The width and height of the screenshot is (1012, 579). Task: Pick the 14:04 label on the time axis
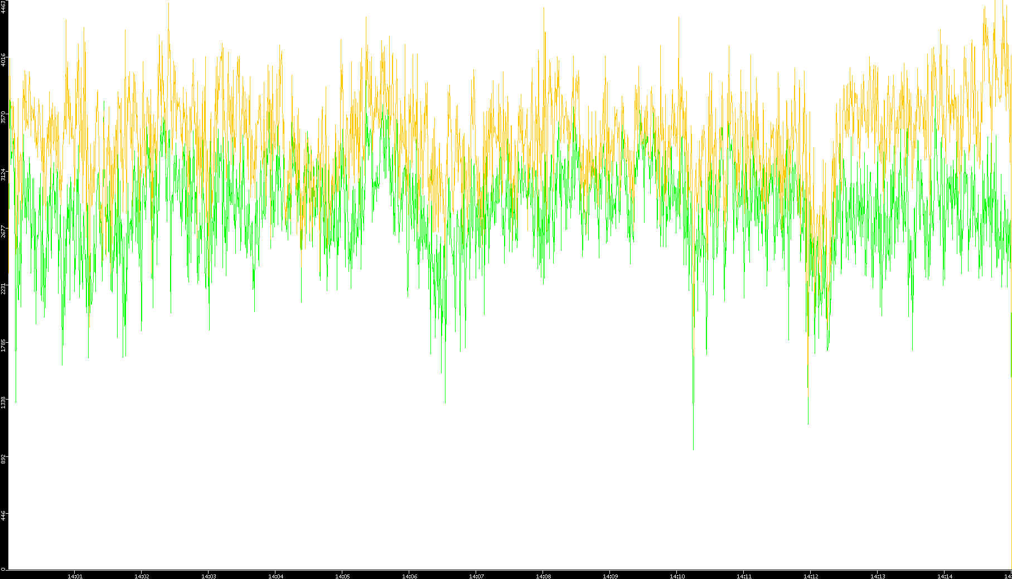pyautogui.click(x=275, y=576)
